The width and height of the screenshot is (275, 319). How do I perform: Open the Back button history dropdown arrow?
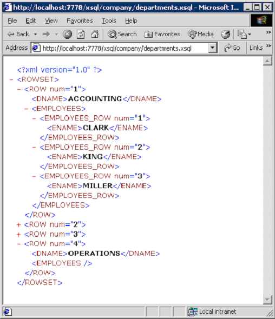click(x=35, y=34)
